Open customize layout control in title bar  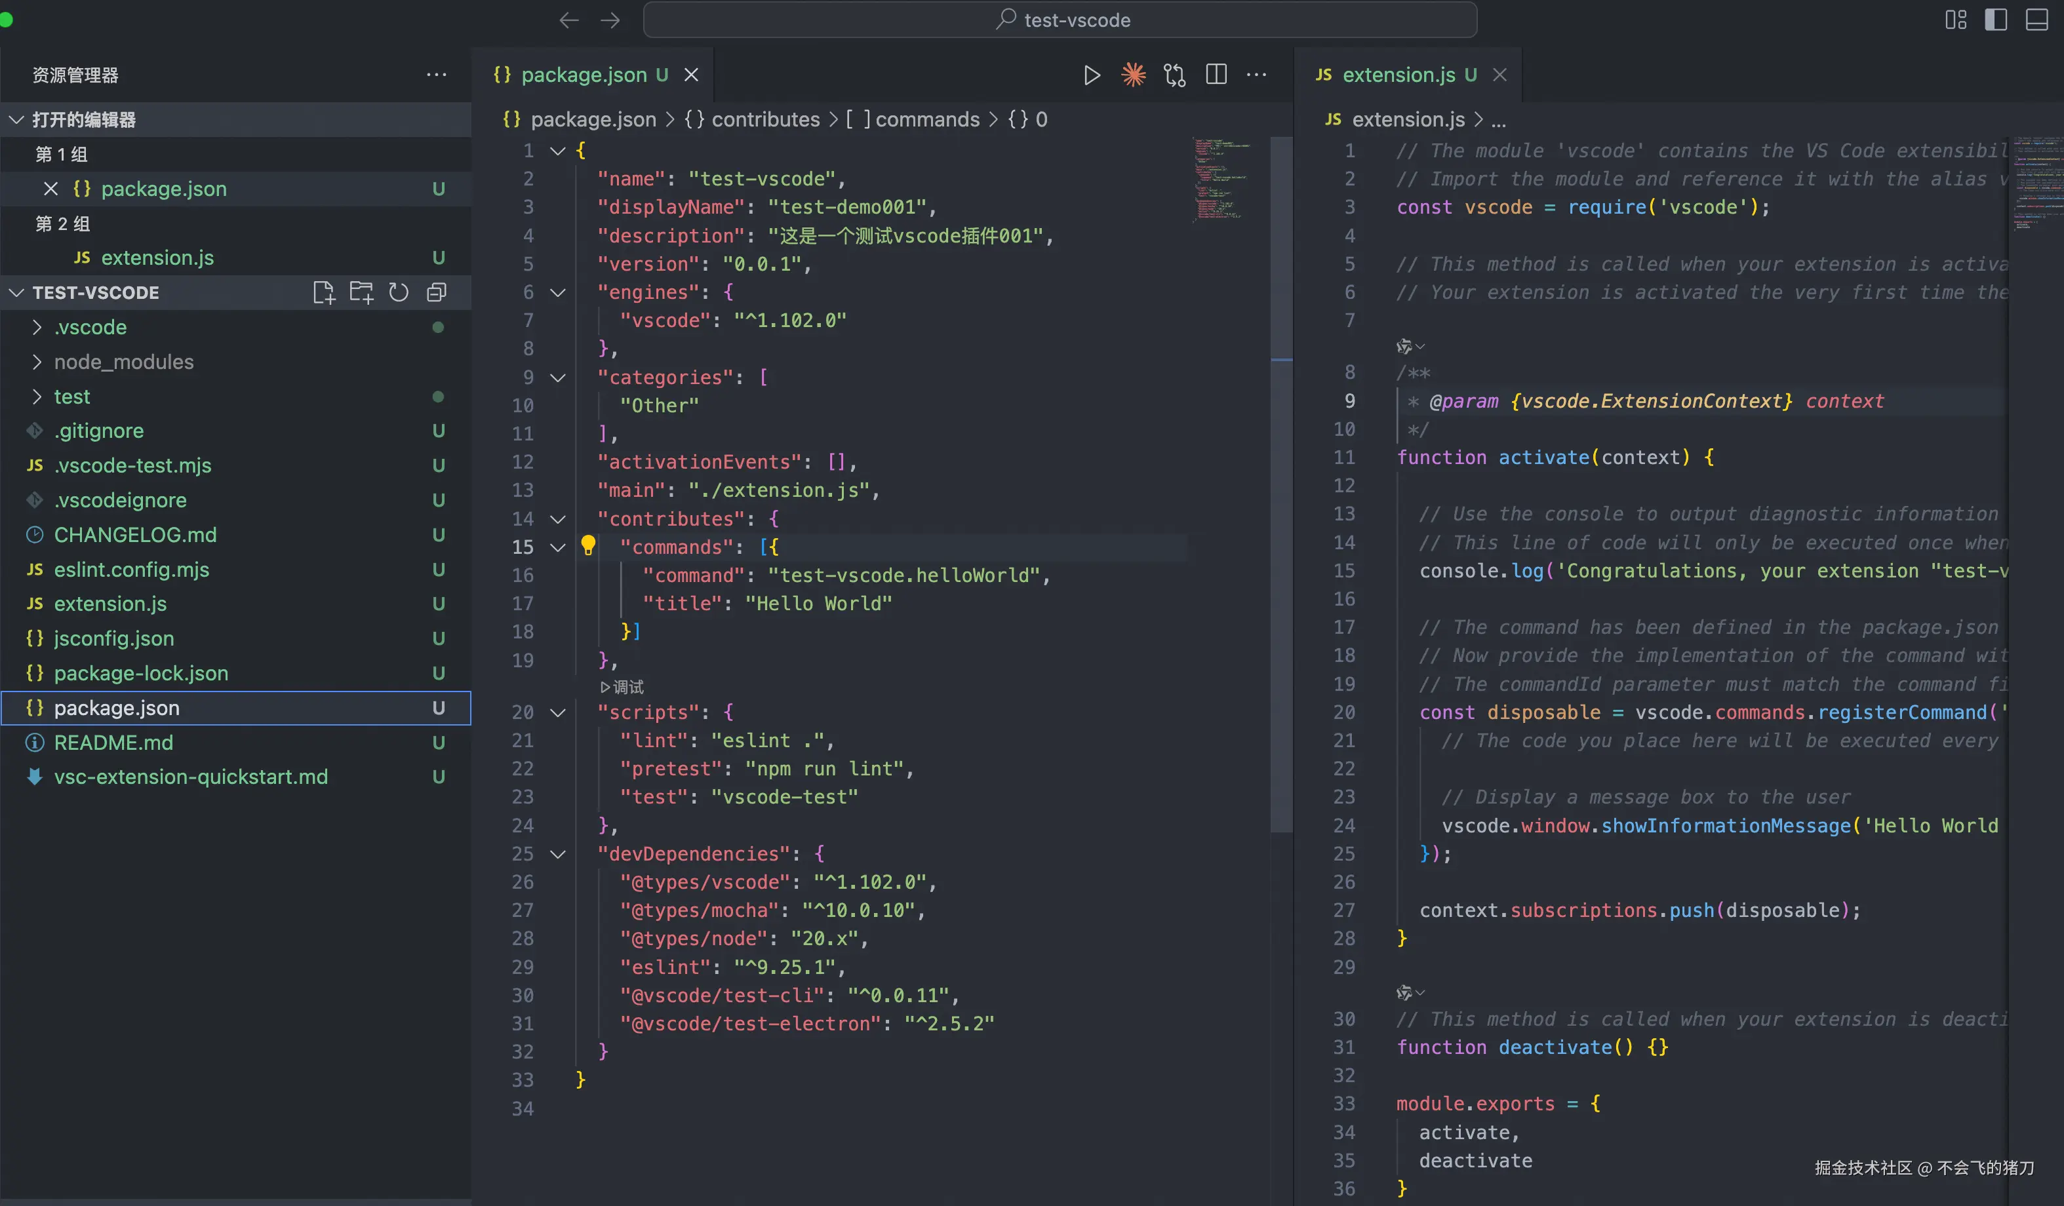point(1955,20)
